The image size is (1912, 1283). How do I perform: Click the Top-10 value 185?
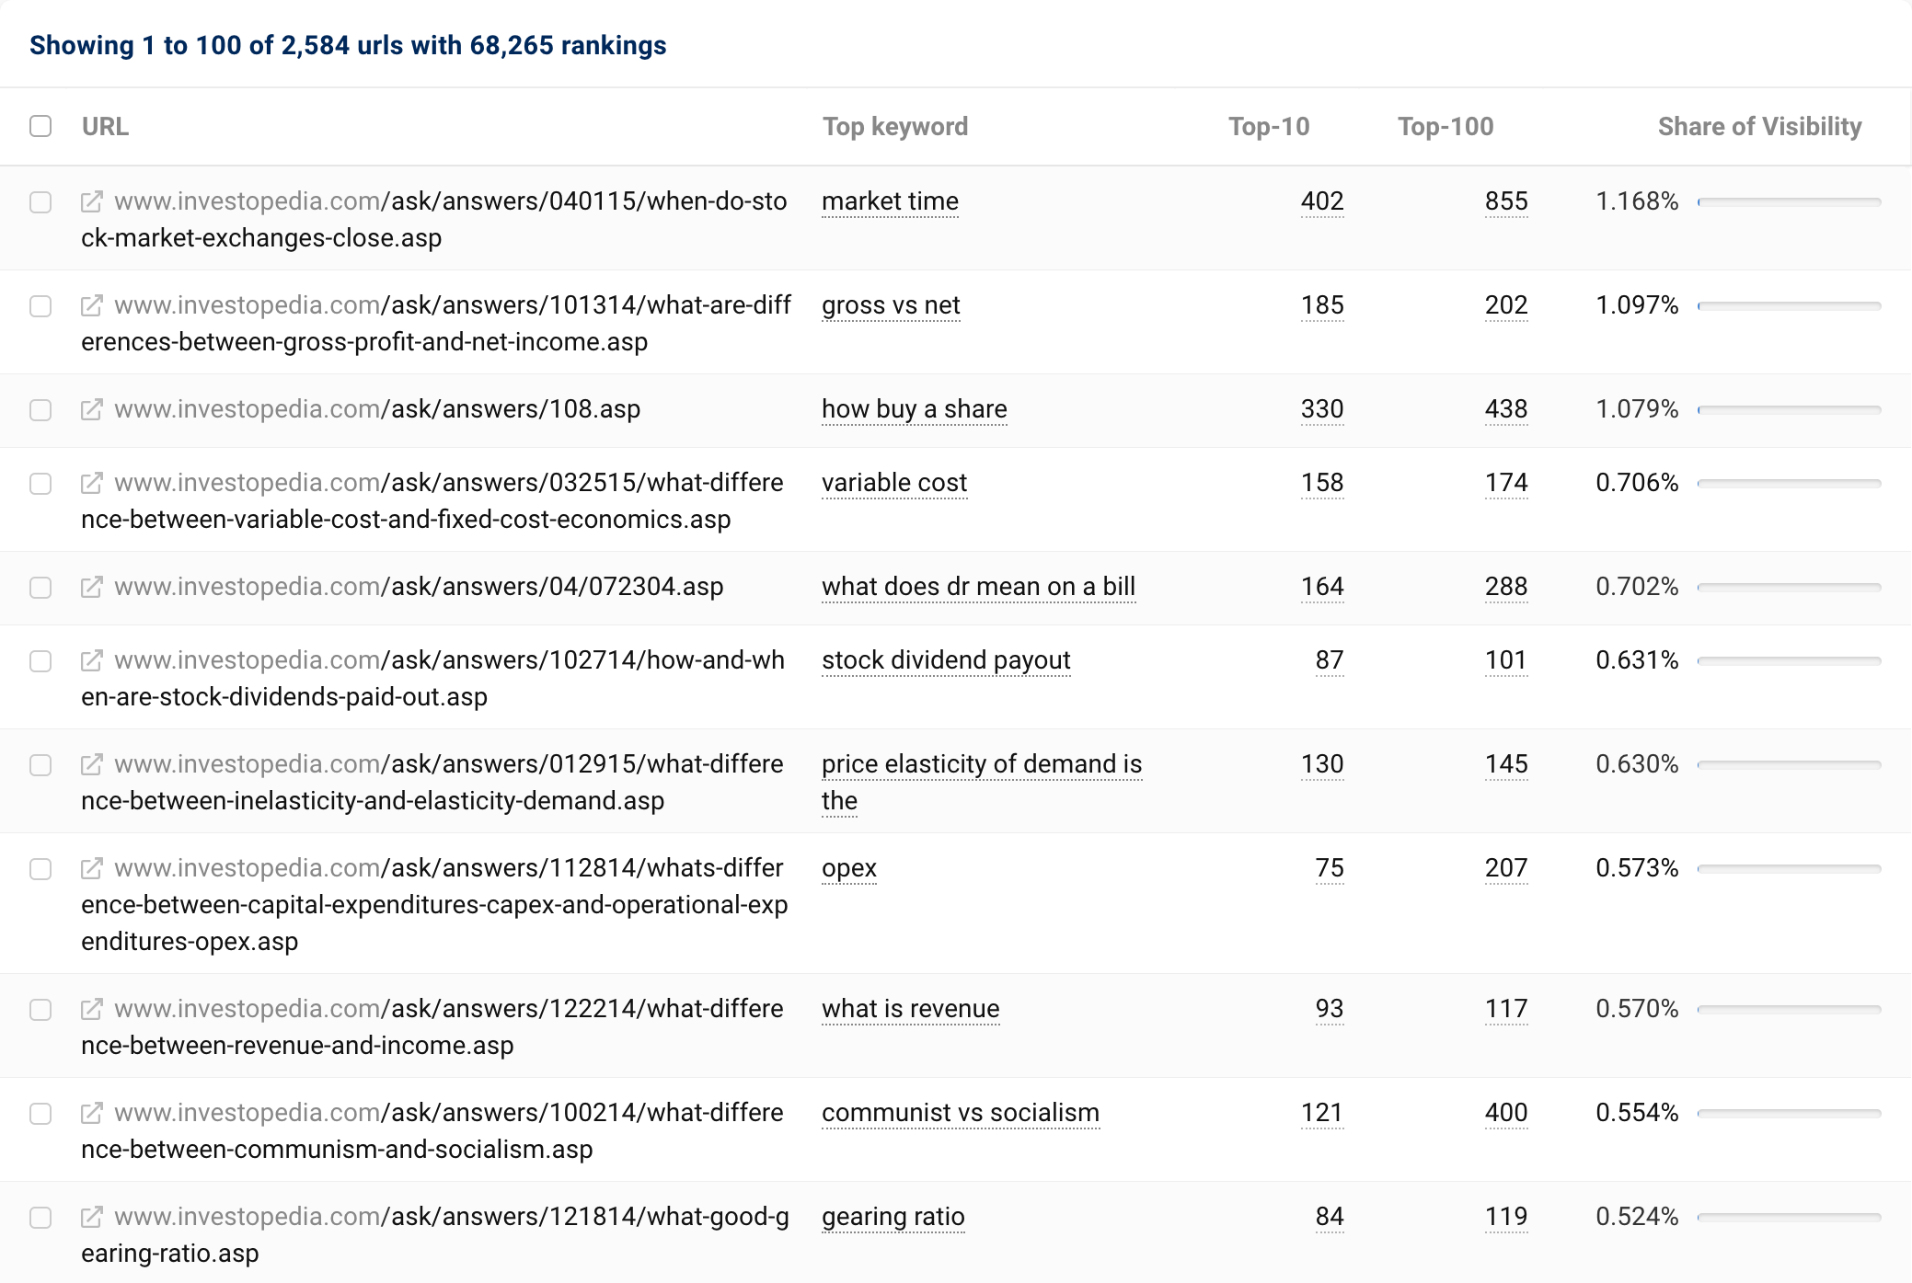(1322, 305)
